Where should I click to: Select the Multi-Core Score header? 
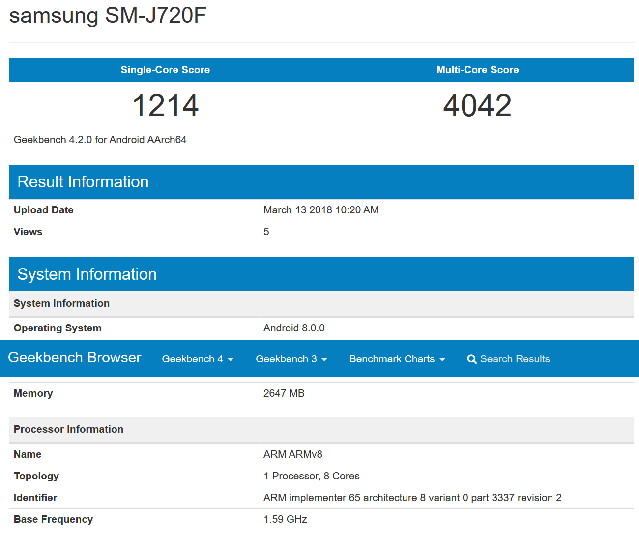coord(477,70)
